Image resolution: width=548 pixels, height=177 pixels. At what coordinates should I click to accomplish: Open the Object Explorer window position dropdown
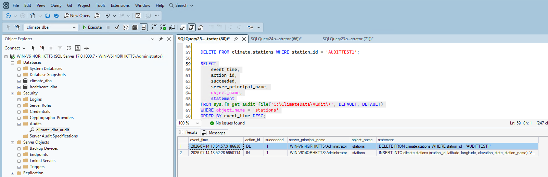(153, 39)
